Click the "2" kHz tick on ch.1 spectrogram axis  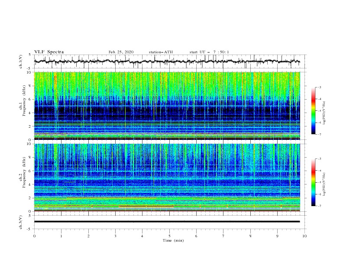click(30, 126)
